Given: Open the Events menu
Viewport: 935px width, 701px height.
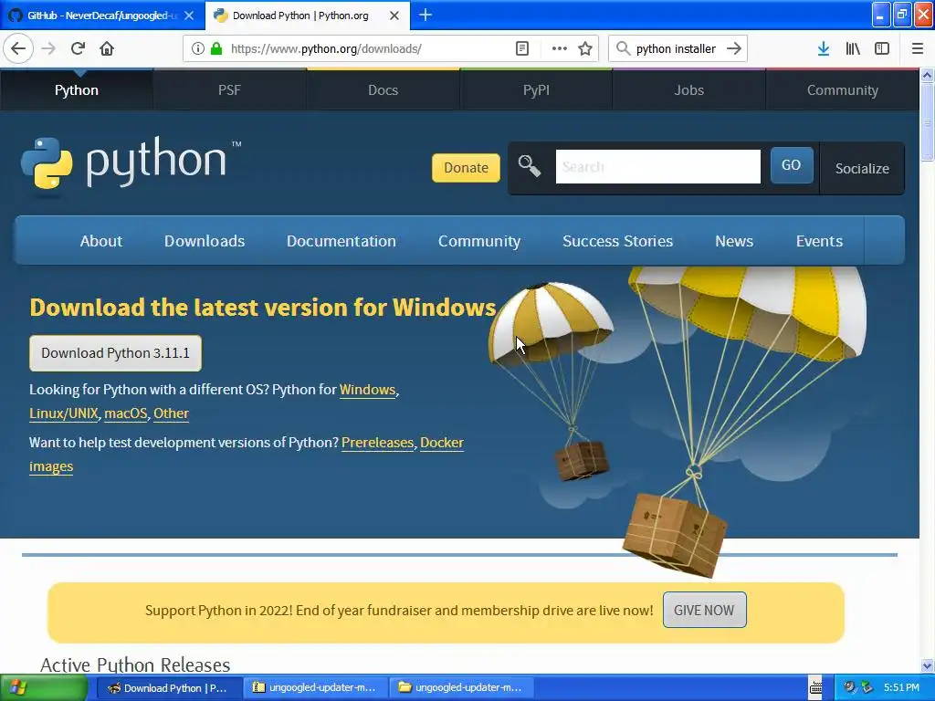Looking at the screenshot, I should coord(819,241).
